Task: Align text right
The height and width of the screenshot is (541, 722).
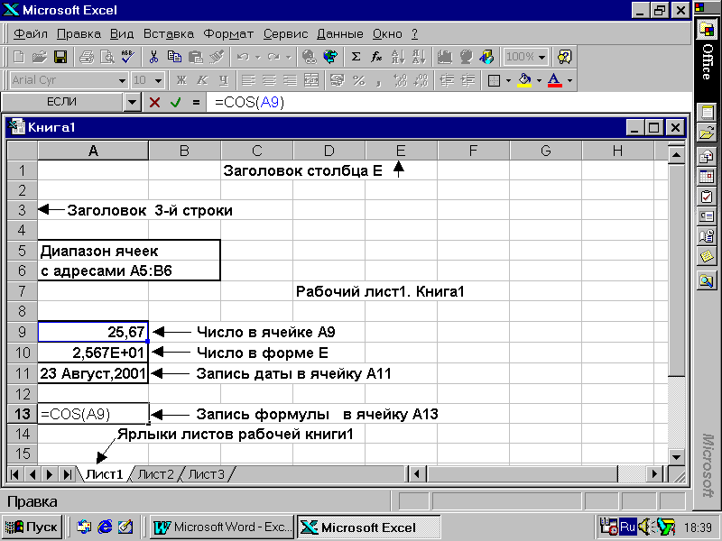Action: [x=290, y=80]
